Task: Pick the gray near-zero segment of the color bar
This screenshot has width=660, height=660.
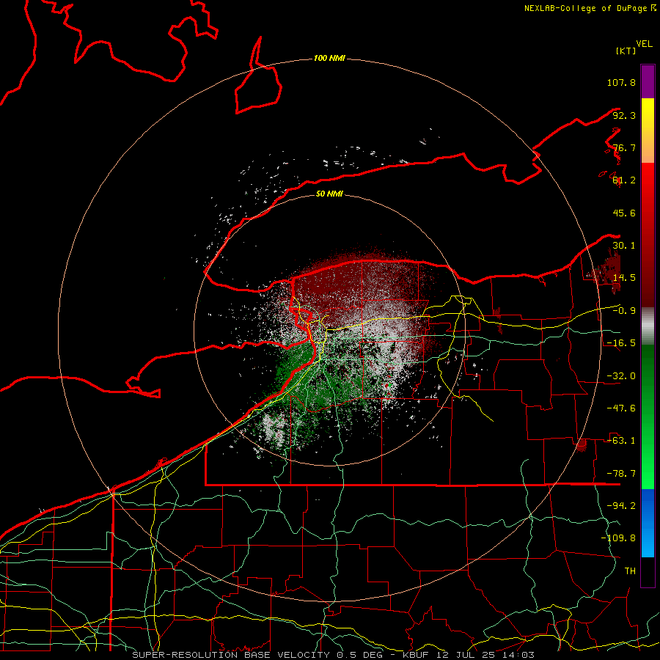Action: (648, 326)
